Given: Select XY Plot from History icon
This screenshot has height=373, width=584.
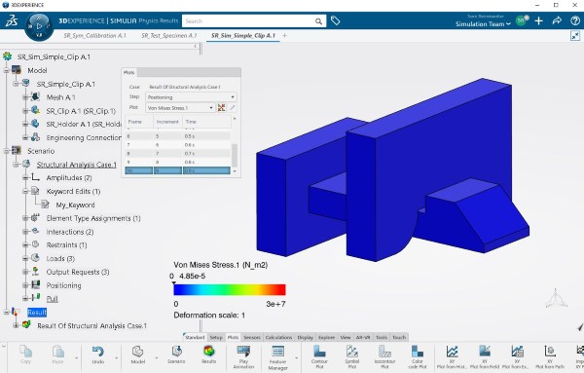Looking at the screenshot, I should click(x=452, y=356).
